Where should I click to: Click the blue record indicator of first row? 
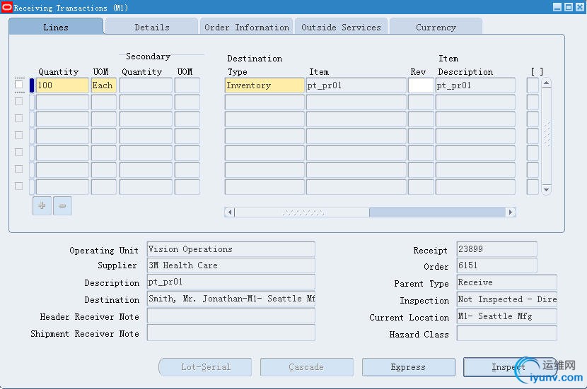[32, 85]
